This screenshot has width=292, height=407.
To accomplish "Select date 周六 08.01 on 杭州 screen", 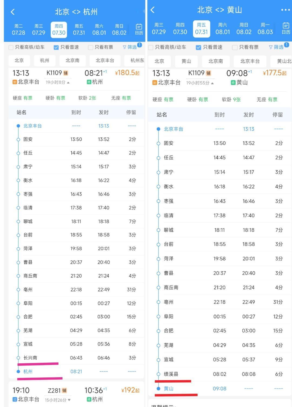I will coord(99,30).
